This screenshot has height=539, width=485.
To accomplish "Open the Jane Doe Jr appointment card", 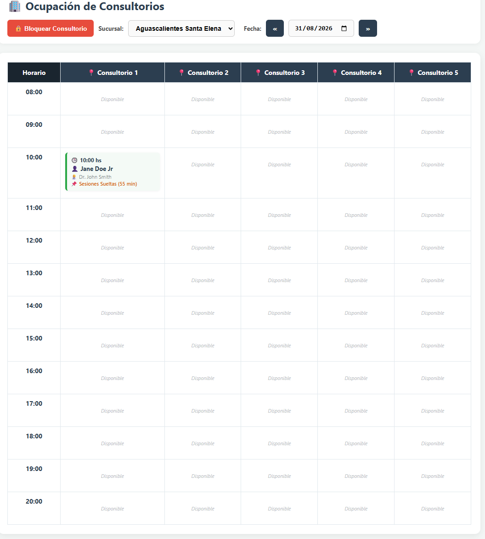I will [113, 171].
